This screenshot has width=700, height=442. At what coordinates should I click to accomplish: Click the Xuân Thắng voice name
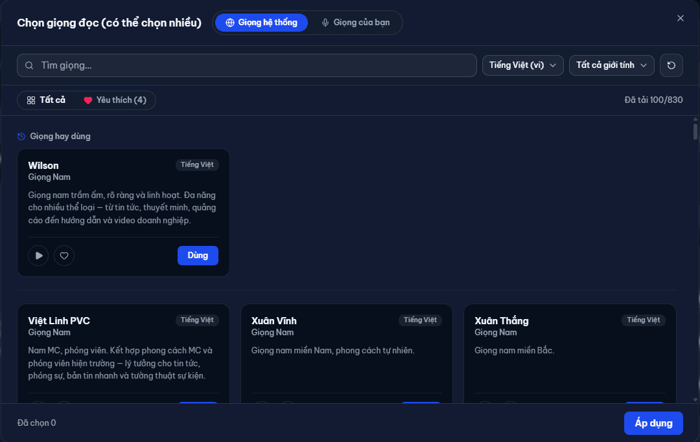501,321
